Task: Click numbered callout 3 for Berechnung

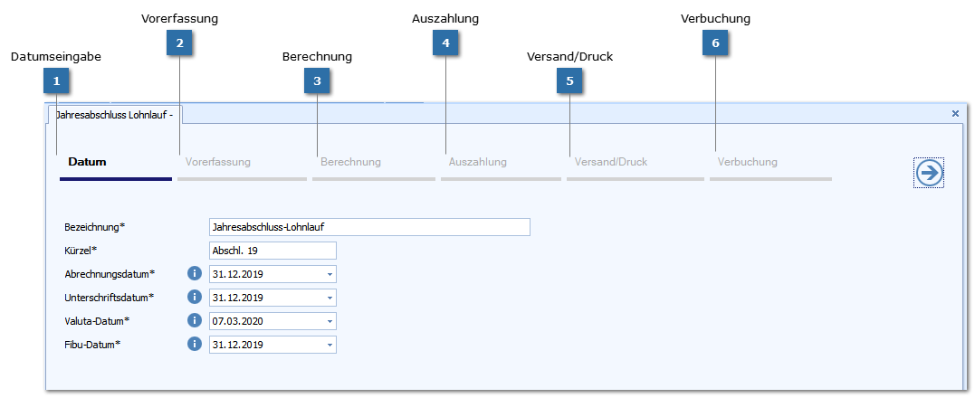Action: point(317,81)
